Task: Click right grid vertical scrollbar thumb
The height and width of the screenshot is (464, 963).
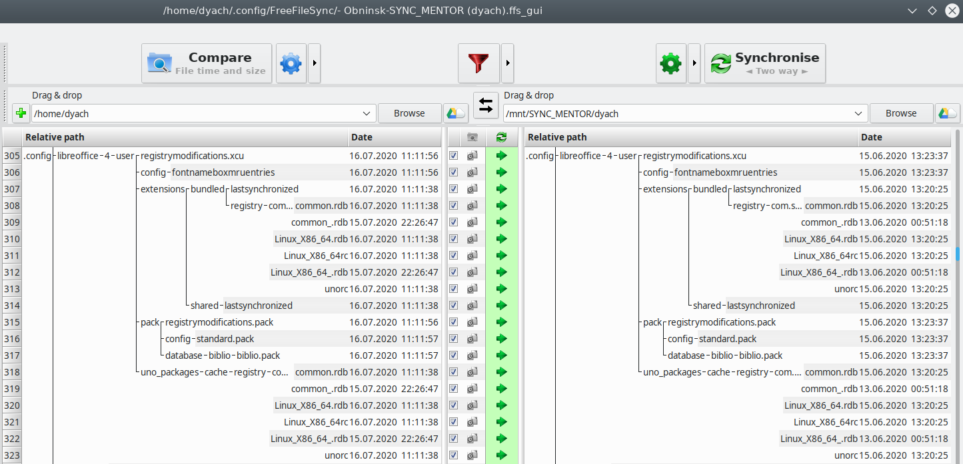Action: pos(958,254)
